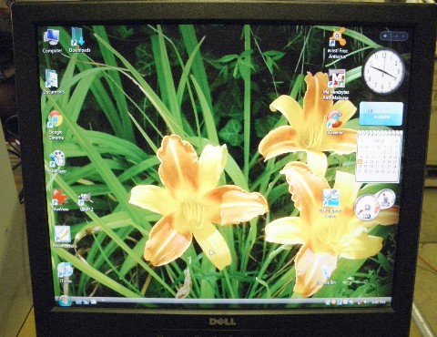Open the volume speaker tray icon
437x337 pixels.
(366, 301)
